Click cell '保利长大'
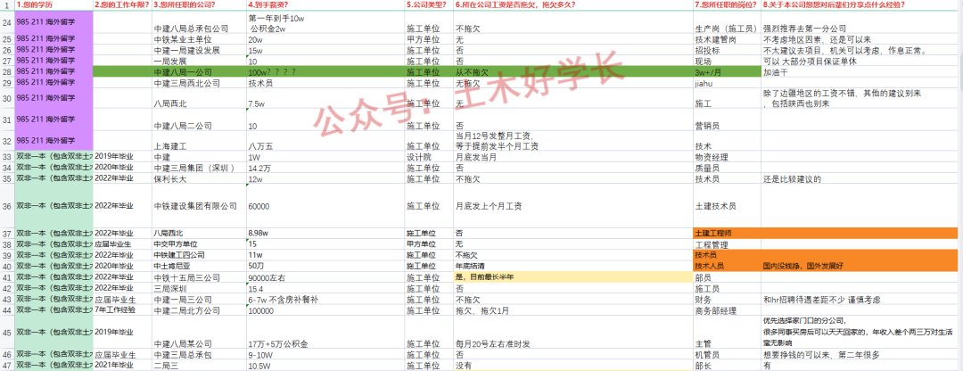The width and height of the screenshot is (963, 371). click(x=199, y=178)
